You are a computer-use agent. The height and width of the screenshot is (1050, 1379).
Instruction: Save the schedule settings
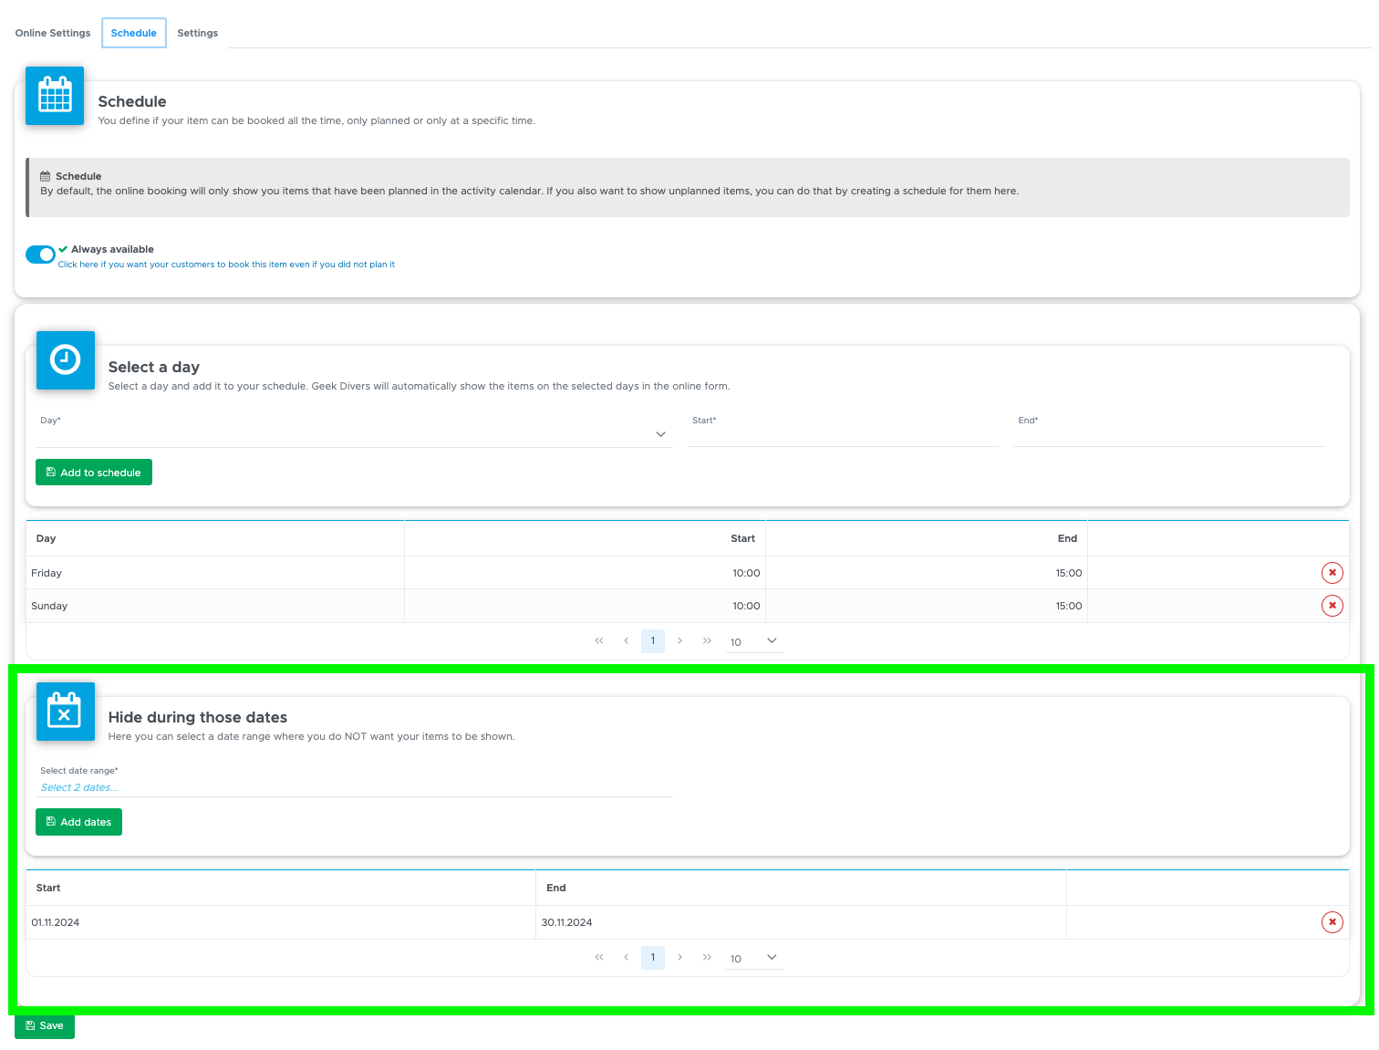[x=45, y=1025]
